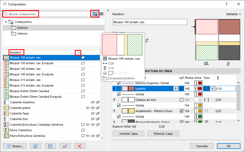Click the Ladrillo red pen color swatch

(x=198, y=89)
